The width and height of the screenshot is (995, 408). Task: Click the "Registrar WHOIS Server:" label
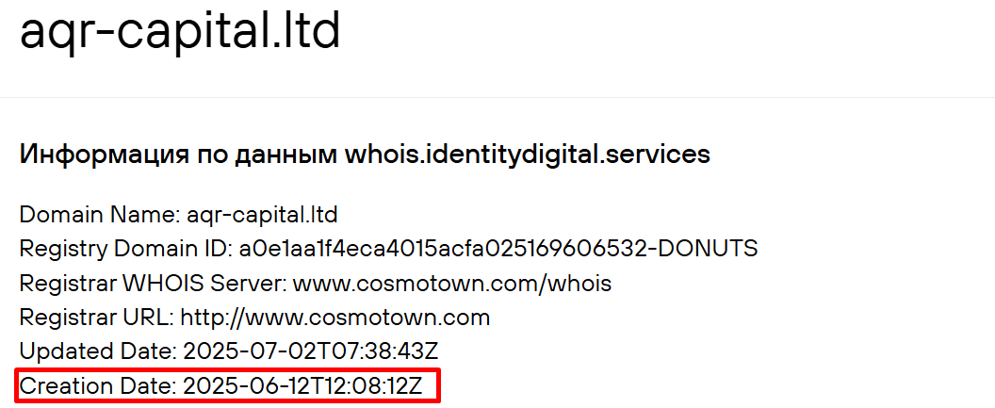[x=153, y=282]
